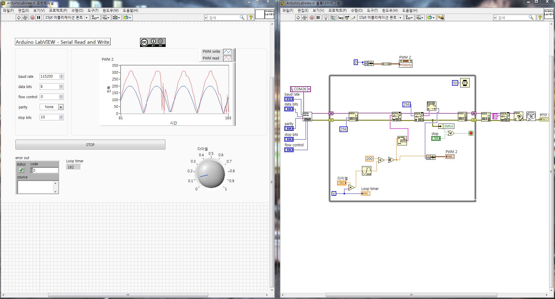This screenshot has width=555, height=299.
Task: Open 도움말(H) menu in block diagram
Action: point(410,10)
